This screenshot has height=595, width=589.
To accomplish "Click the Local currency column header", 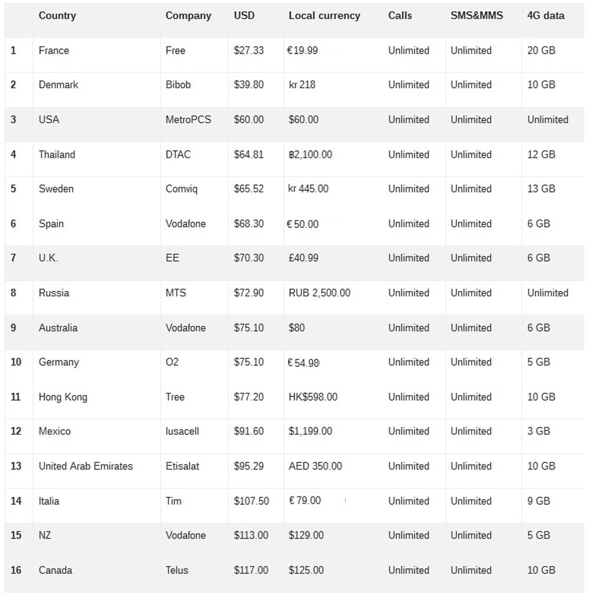I will click(324, 16).
